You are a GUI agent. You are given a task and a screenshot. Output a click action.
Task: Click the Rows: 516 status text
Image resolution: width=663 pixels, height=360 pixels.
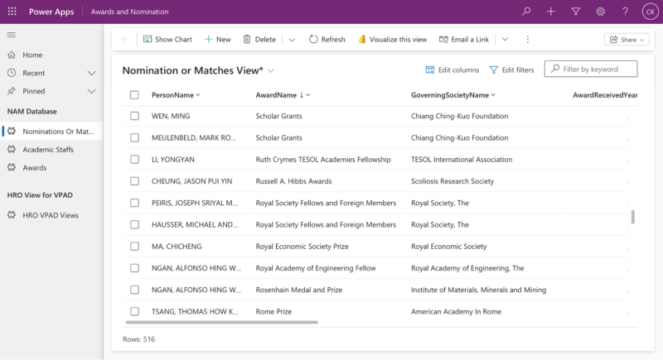[x=138, y=339]
